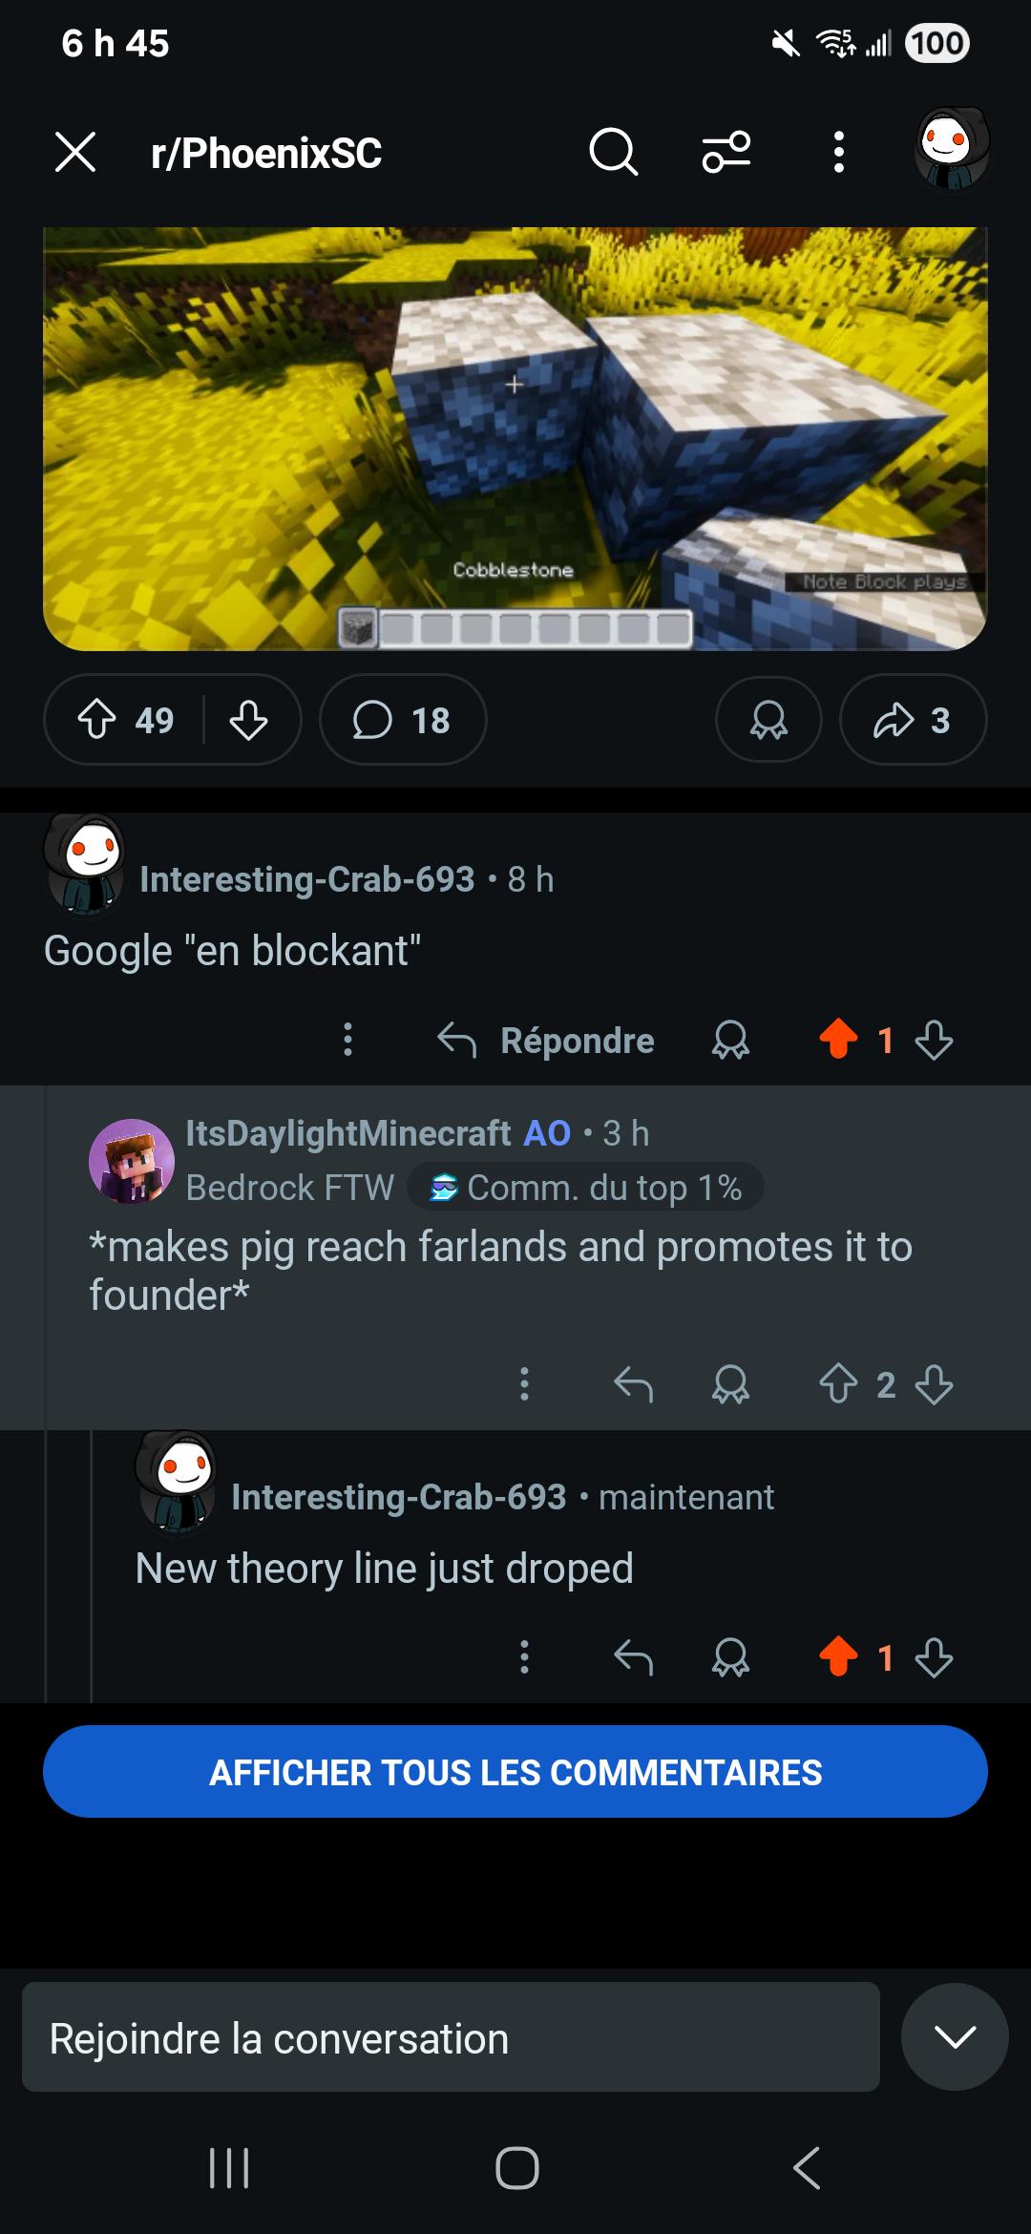The height and width of the screenshot is (2234, 1031).
Task: Open ItsDaylightMinecraft's user profile link
Action: [348, 1133]
